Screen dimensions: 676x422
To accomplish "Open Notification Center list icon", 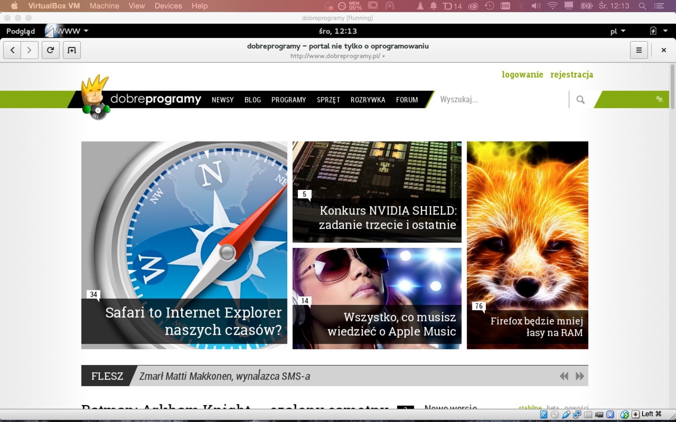I will (x=659, y=6).
